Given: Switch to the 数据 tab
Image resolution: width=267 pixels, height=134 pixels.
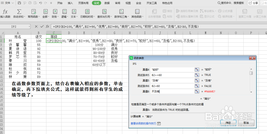Looking at the screenshot, I should coord(107,3).
